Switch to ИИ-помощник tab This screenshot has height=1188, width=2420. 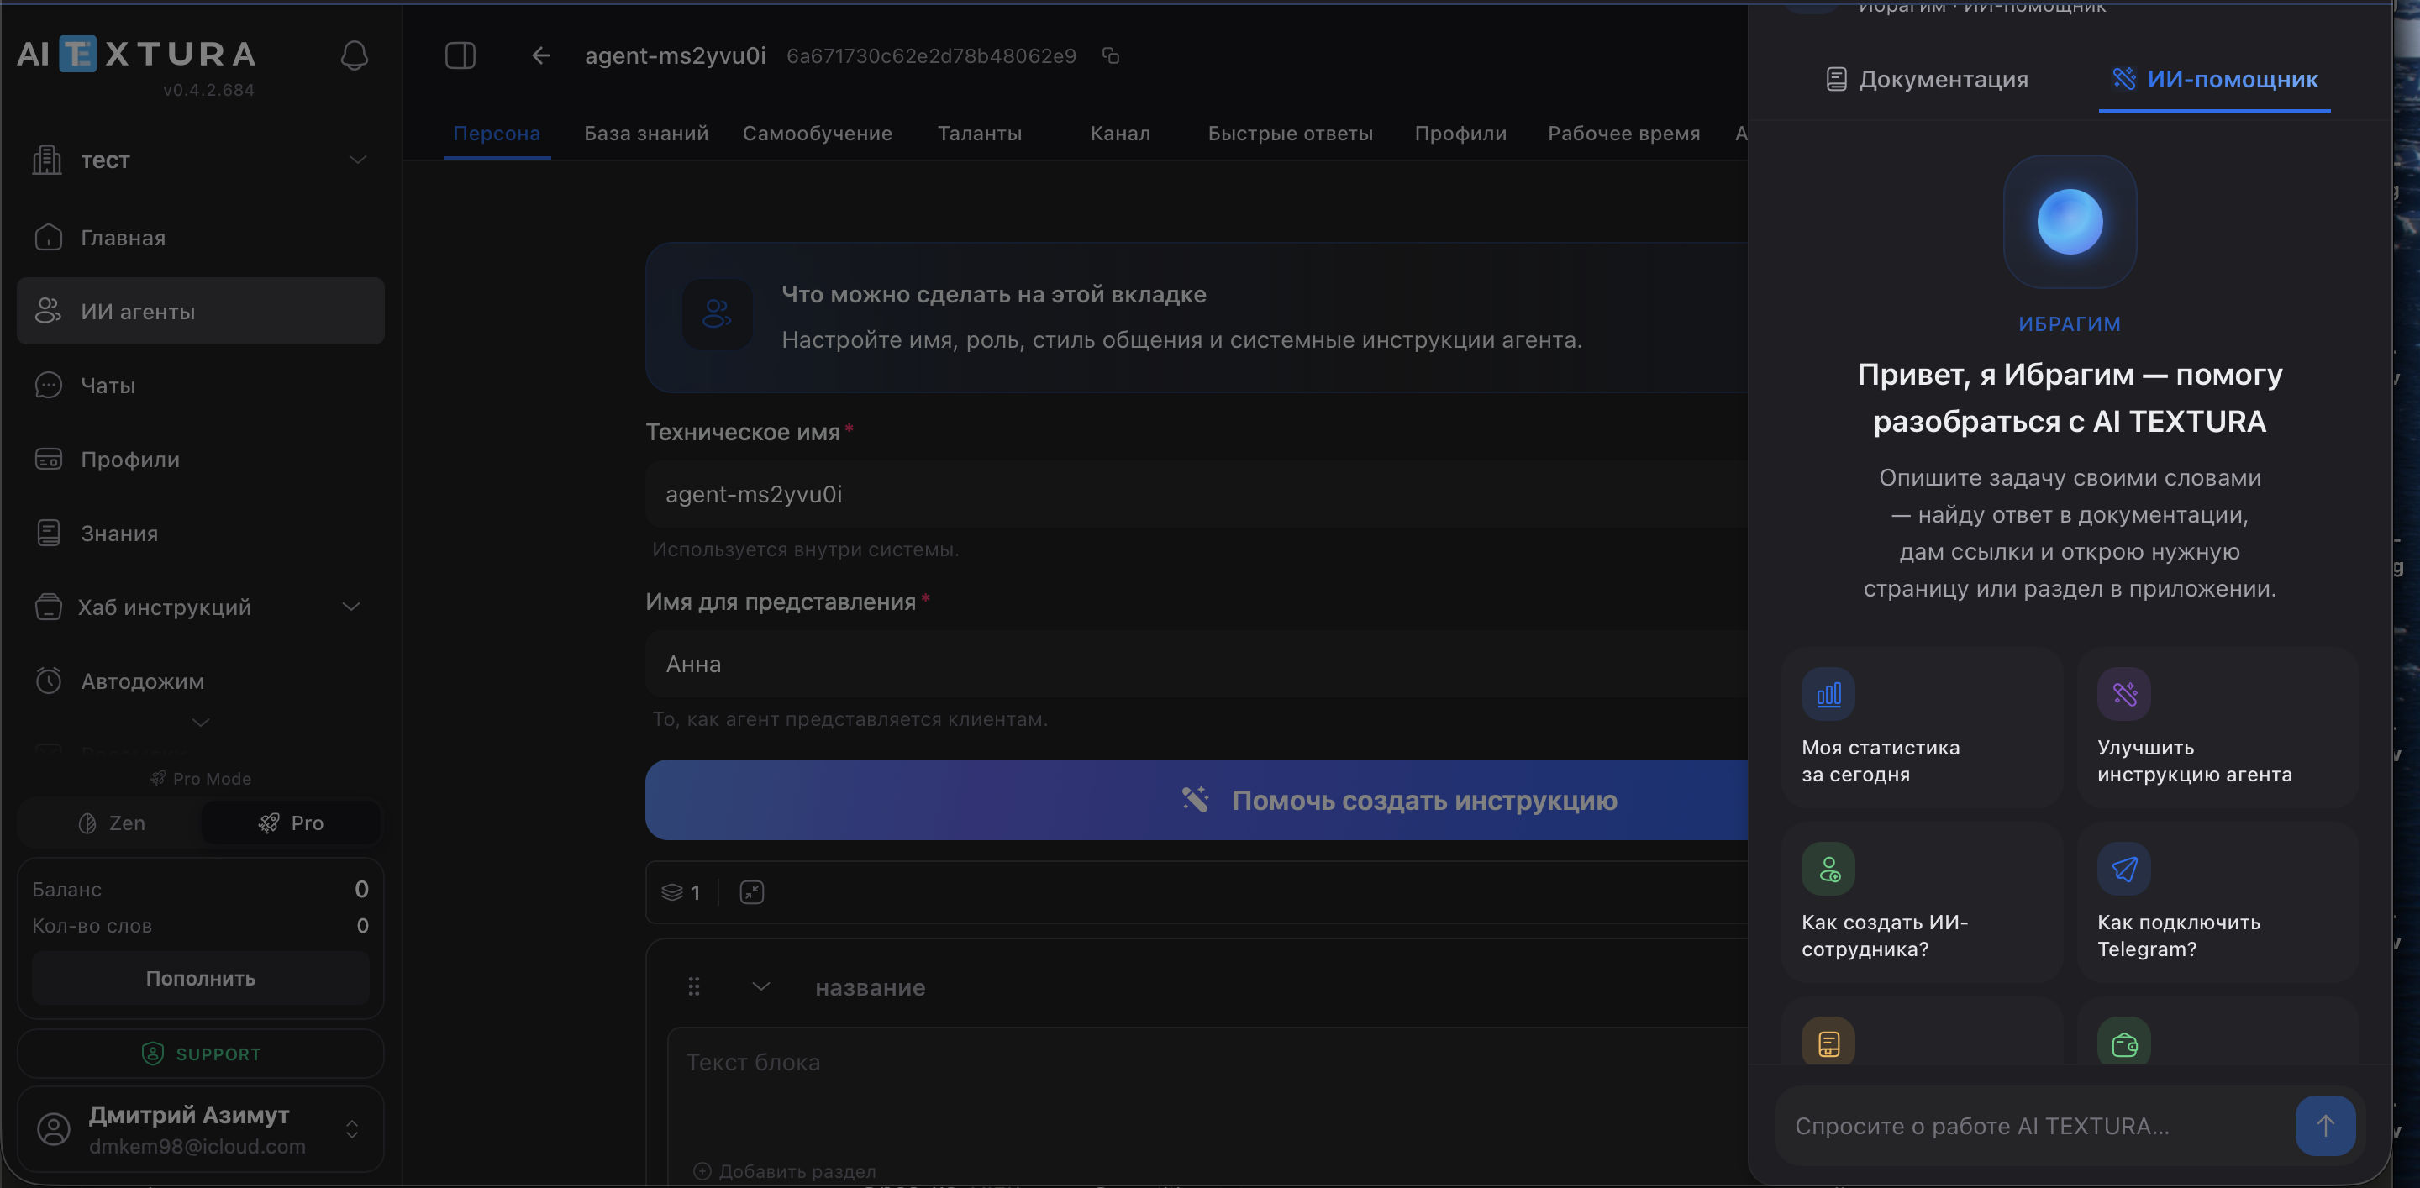2214,79
